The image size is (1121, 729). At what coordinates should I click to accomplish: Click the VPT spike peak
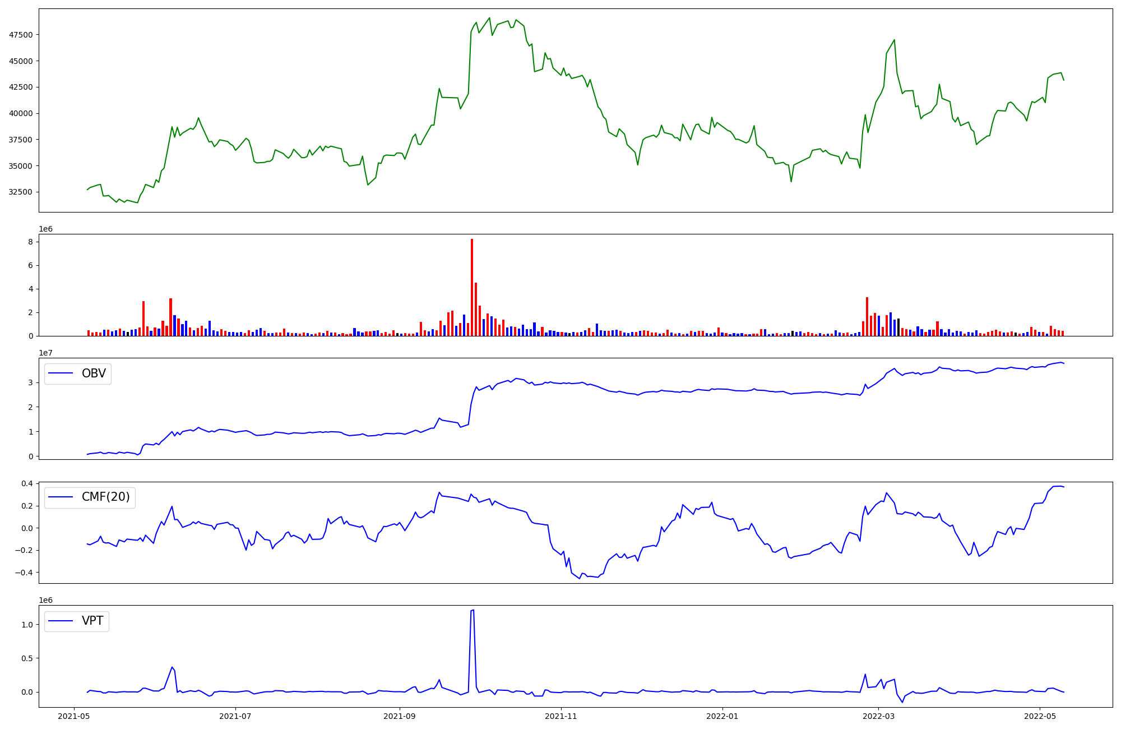[473, 611]
